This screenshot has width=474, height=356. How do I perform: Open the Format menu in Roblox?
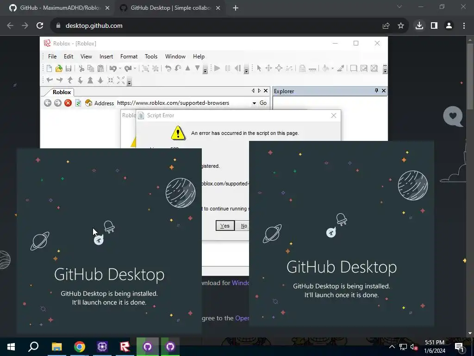click(129, 57)
